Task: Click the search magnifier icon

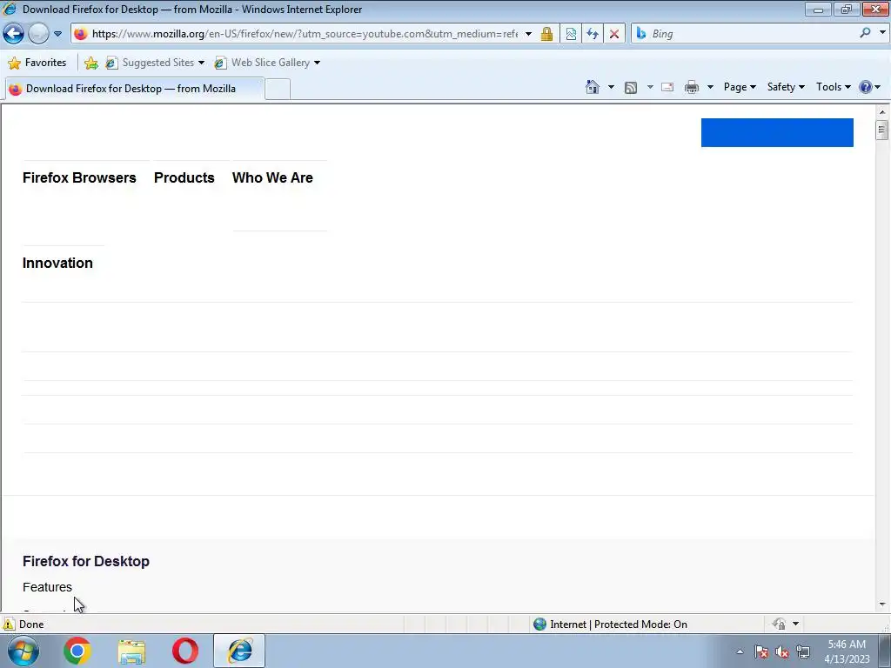Action: pos(865,33)
